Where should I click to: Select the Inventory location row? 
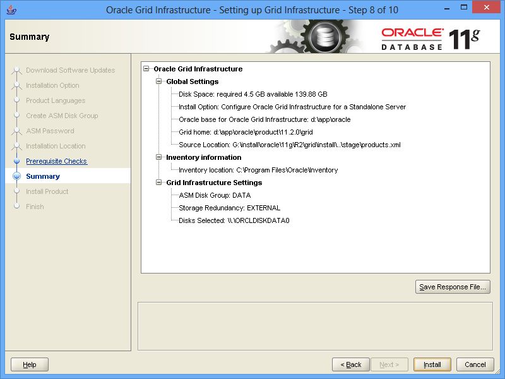[258, 170]
